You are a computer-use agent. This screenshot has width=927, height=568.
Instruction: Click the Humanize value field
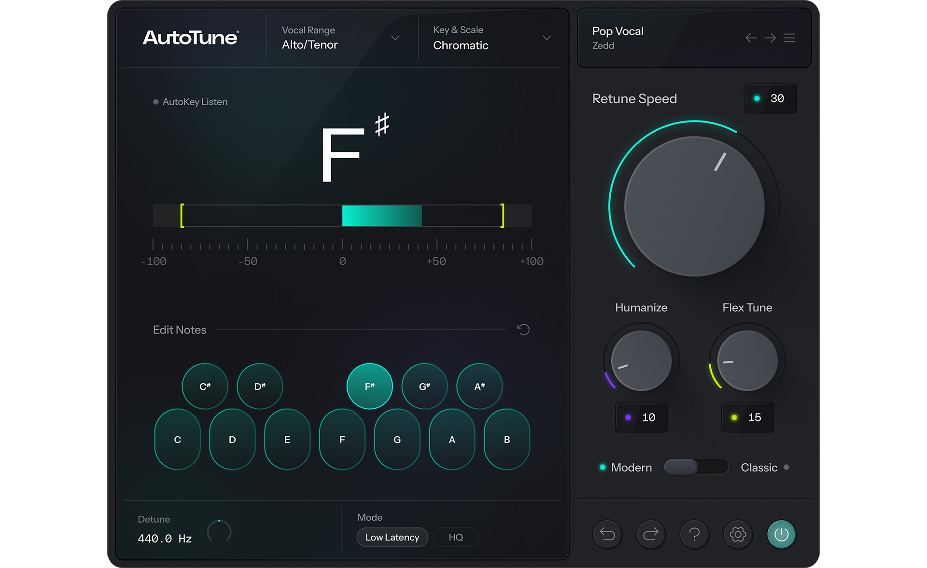pyautogui.click(x=642, y=417)
